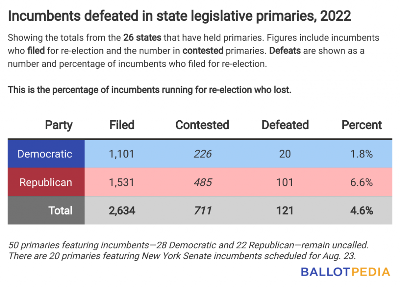Select the dark blue Democratic party cell

tap(46, 154)
